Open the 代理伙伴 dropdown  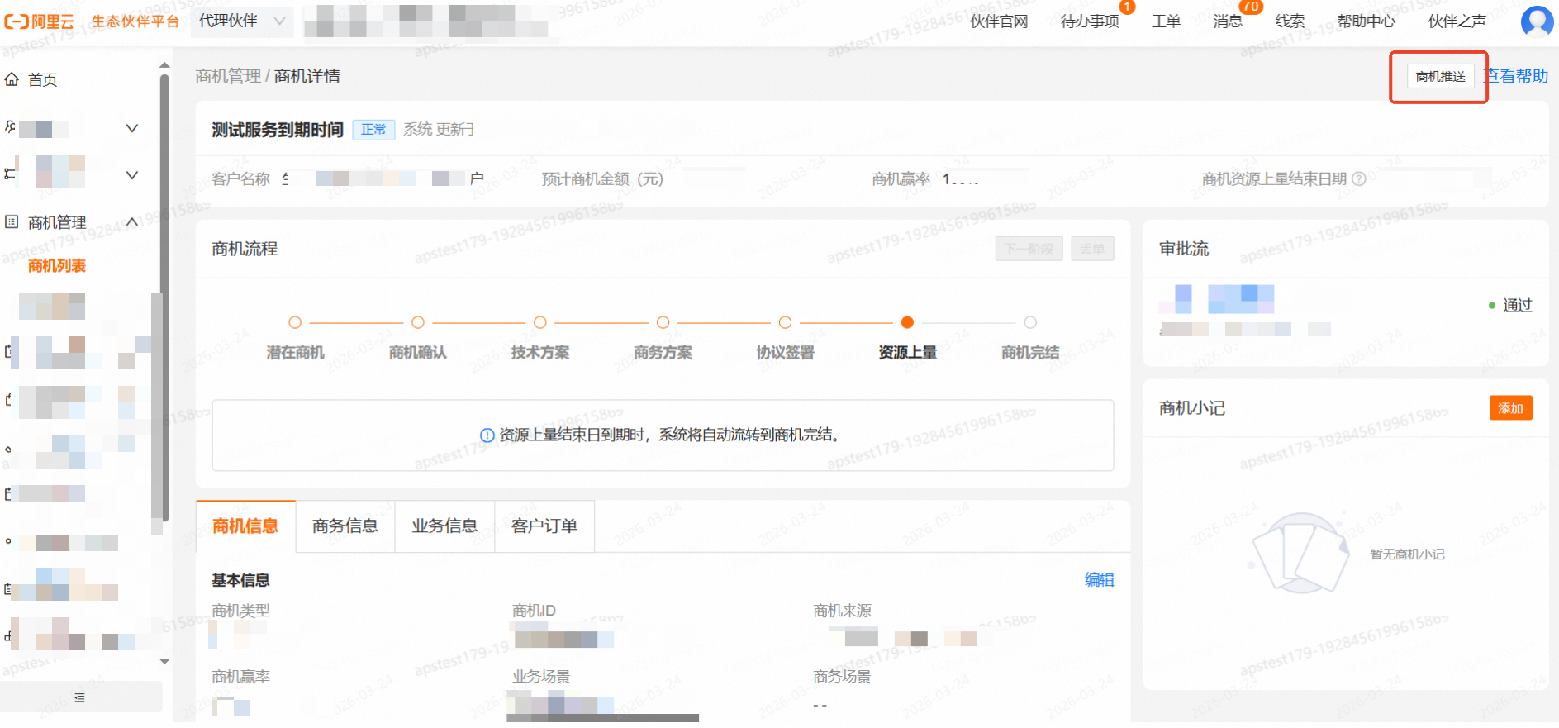pos(242,21)
